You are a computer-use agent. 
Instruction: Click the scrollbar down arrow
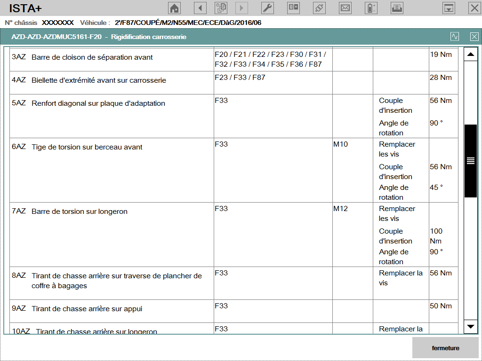pyautogui.click(x=470, y=327)
